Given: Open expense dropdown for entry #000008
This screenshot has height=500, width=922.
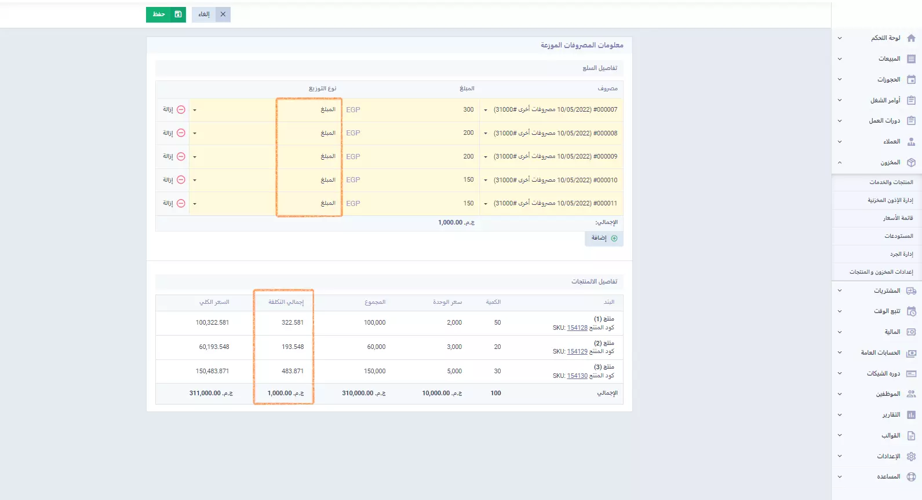Looking at the screenshot, I should (486, 134).
